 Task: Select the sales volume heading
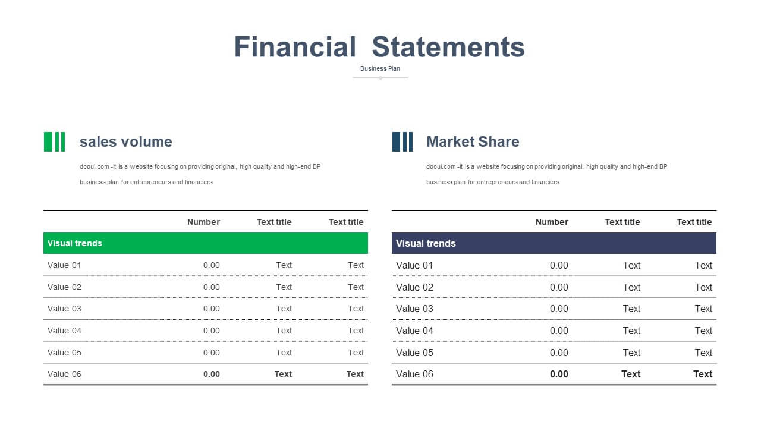click(126, 141)
